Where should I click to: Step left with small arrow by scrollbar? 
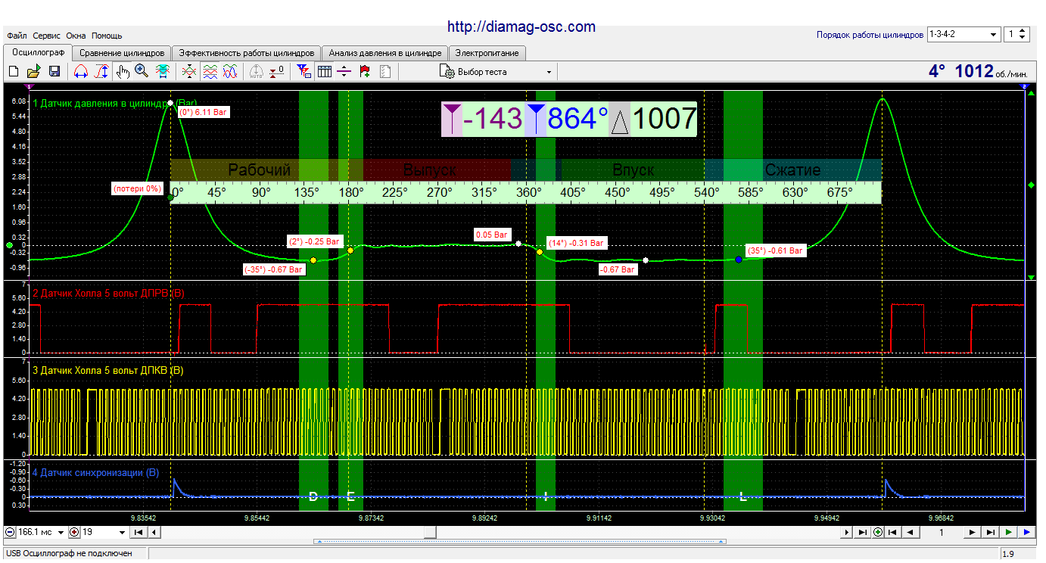pyautogui.click(x=154, y=532)
